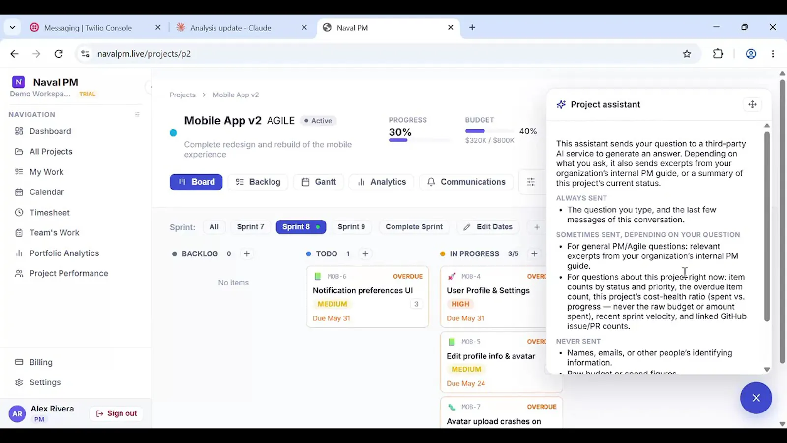Click the MOB-4 epic type icon

[452, 277]
